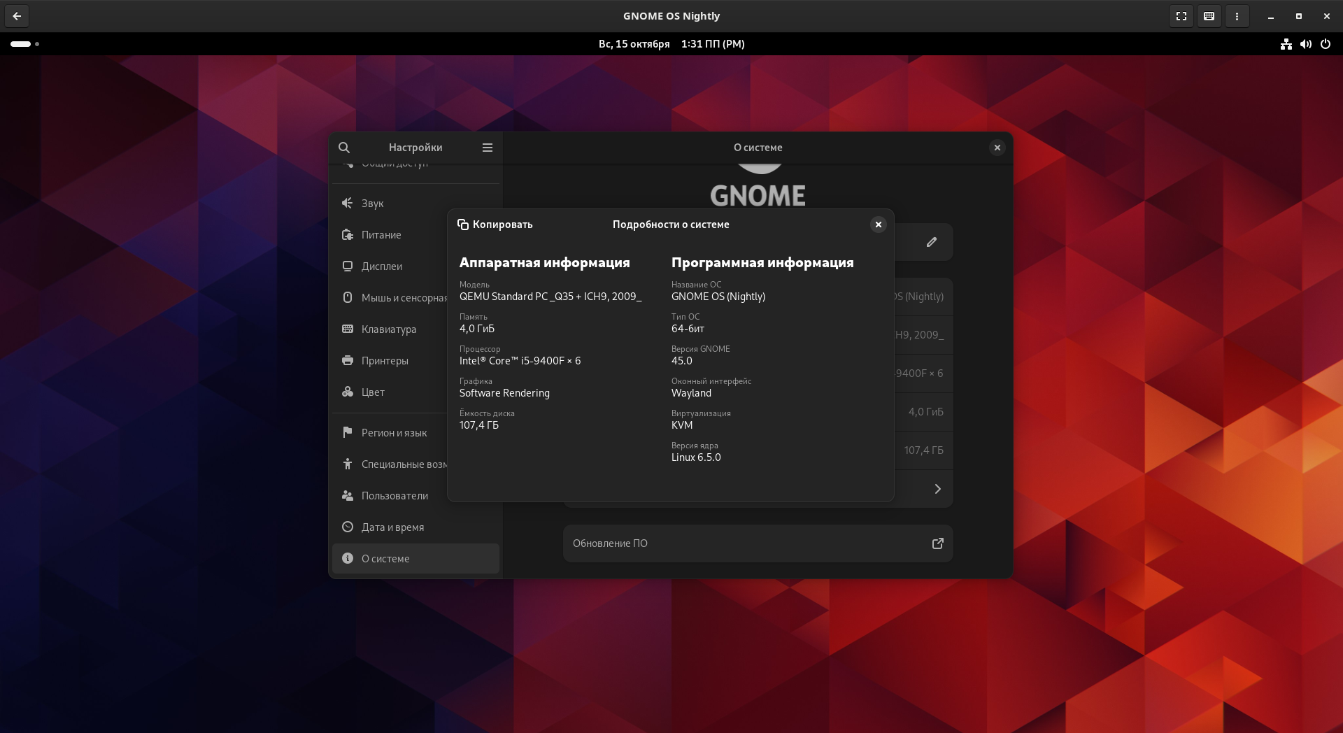The image size is (1343, 733).
Task: Open Мышь и сенсорная панель settings
Action: point(390,298)
